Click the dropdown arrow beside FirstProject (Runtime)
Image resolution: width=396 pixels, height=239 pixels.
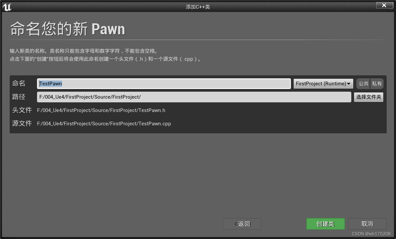pyautogui.click(x=349, y=84)
